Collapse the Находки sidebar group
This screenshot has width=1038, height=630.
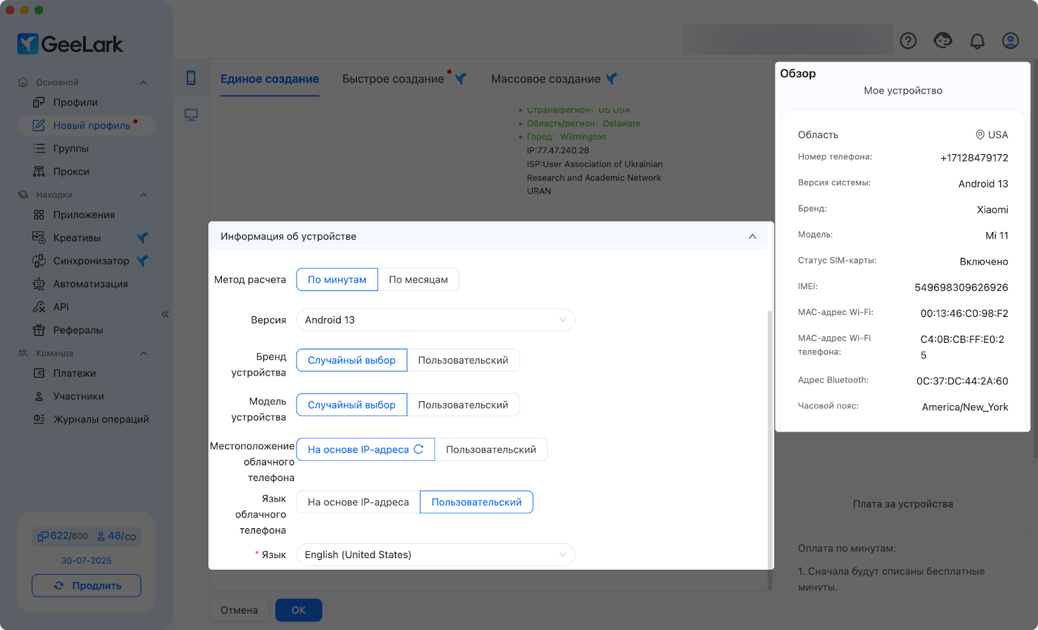(x=143, y=195)
